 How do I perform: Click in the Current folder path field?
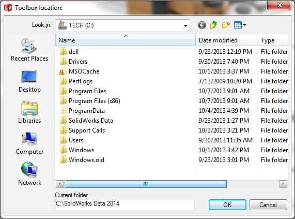point(125,204)
